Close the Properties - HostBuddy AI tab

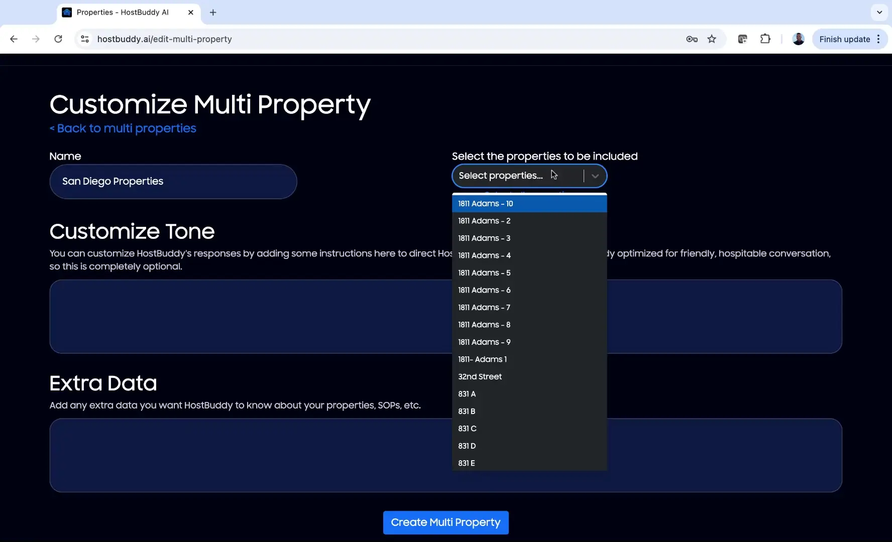coord(191,13)
